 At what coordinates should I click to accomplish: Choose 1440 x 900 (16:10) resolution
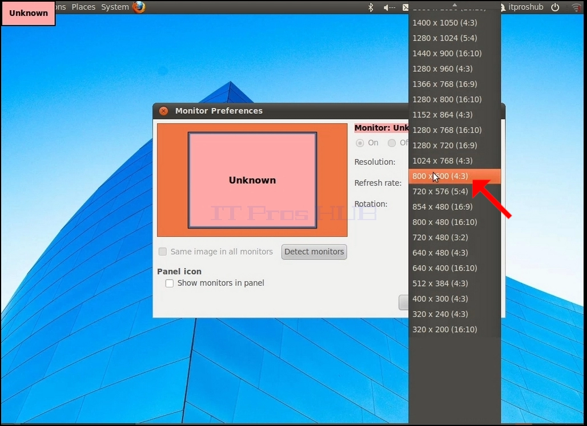(x=455, y=54)
